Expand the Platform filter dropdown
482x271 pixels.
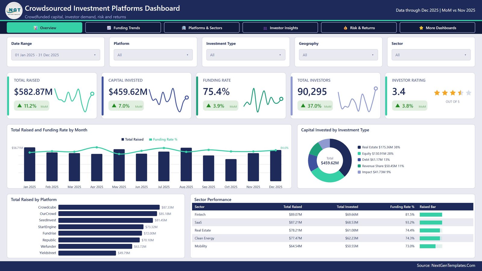(153, 55)
